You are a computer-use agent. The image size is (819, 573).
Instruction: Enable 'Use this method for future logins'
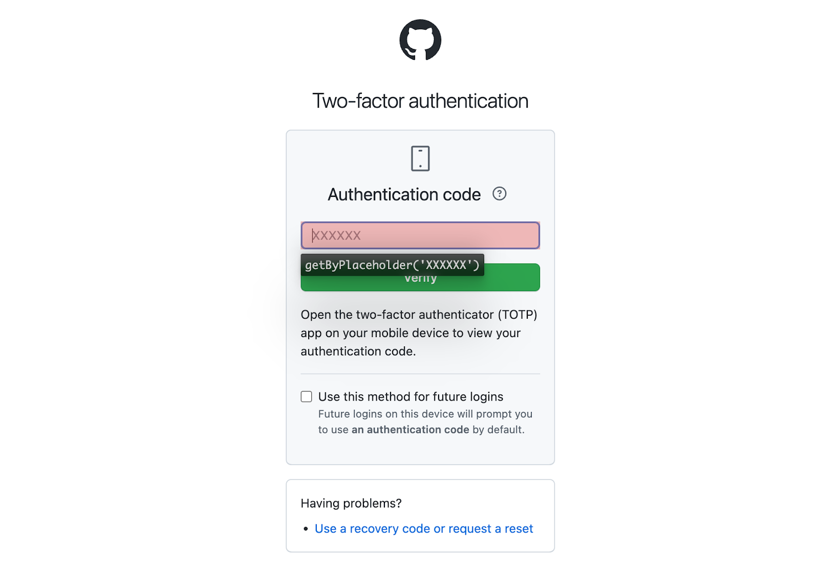306,396
